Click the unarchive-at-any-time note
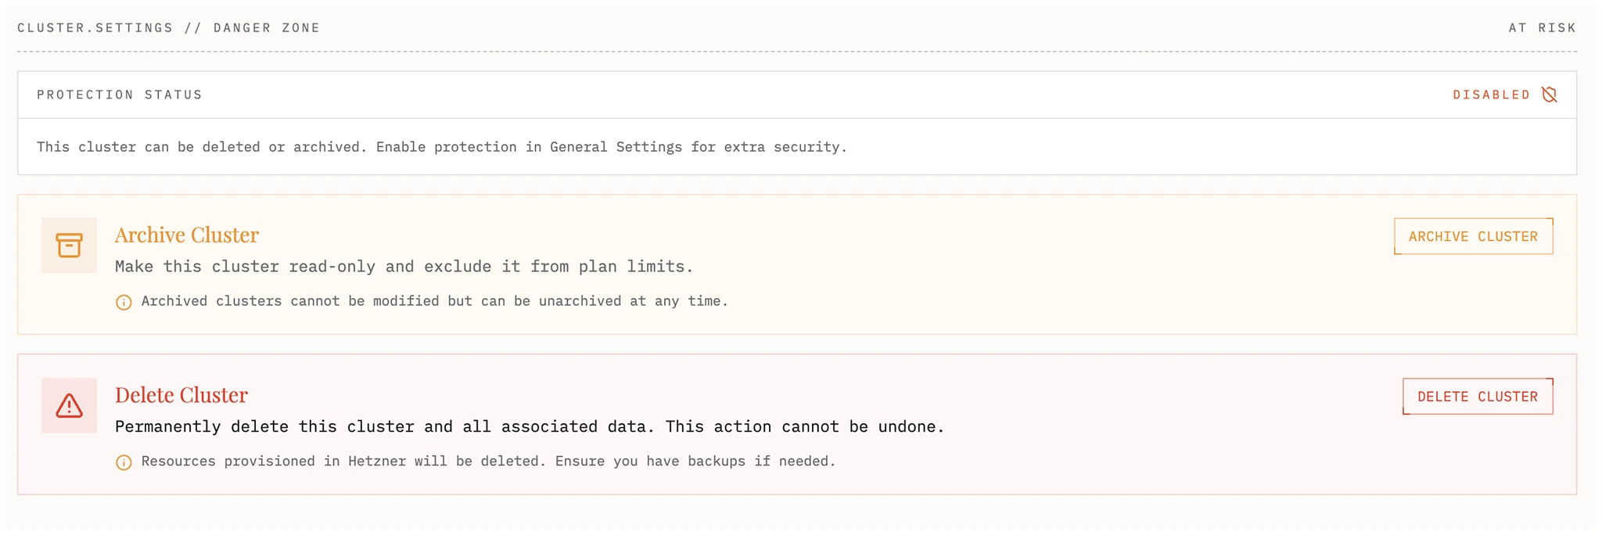1602x535 pixels. tap(434, 301)
